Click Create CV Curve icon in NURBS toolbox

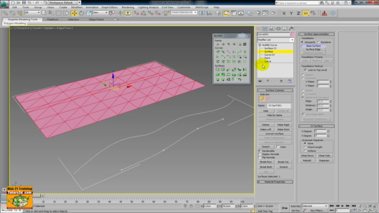(x=218, y=51)
